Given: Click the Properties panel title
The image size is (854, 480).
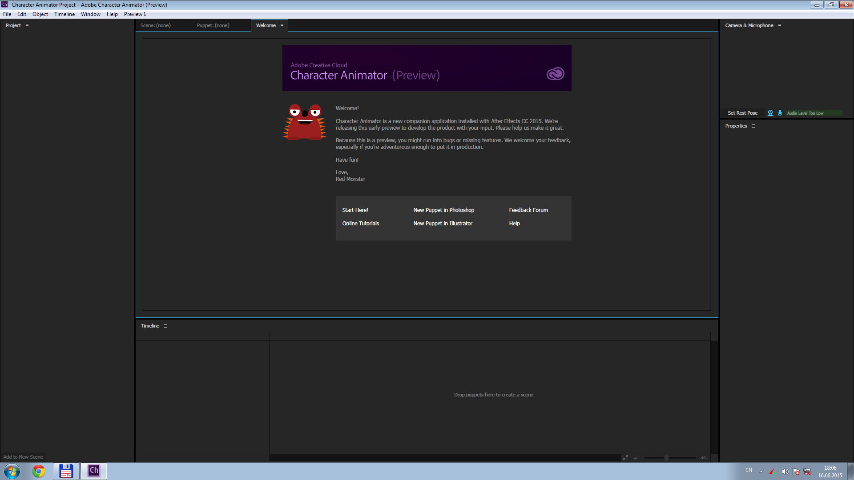Looking at the screenshot, I should pyautogui.click(x=736, y=126).
